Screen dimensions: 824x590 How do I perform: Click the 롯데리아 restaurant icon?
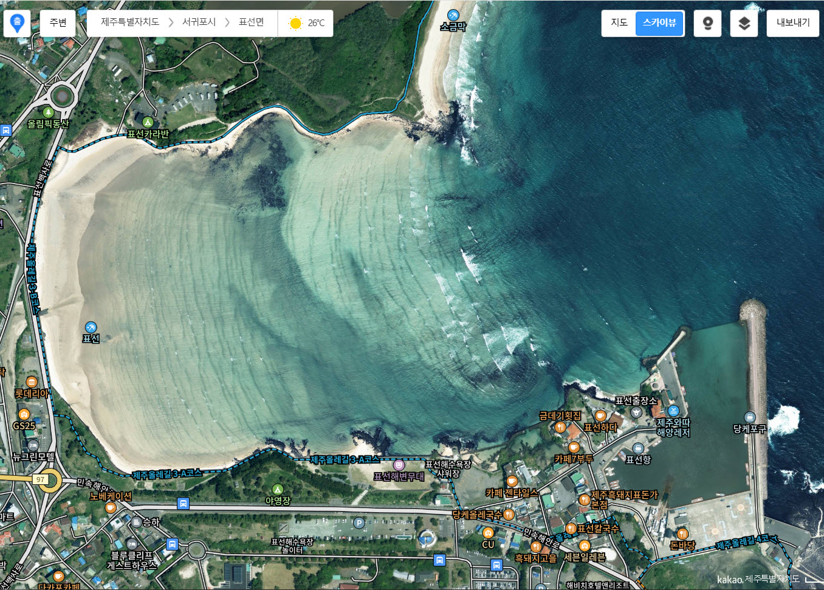pos(32,382)
